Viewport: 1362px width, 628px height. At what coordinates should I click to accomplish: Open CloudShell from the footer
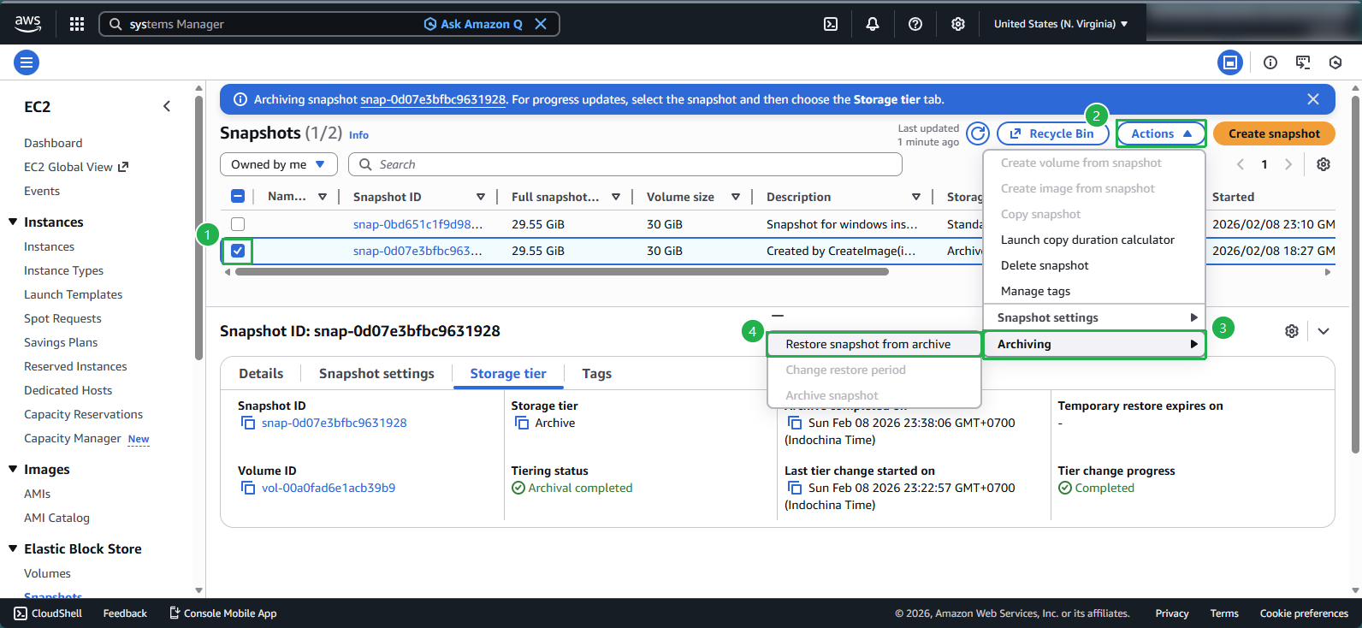pyautogui.click(x=48, y=613)
